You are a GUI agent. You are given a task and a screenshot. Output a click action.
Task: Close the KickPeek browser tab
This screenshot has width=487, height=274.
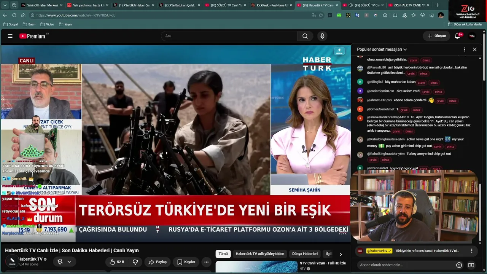[291, 5]
